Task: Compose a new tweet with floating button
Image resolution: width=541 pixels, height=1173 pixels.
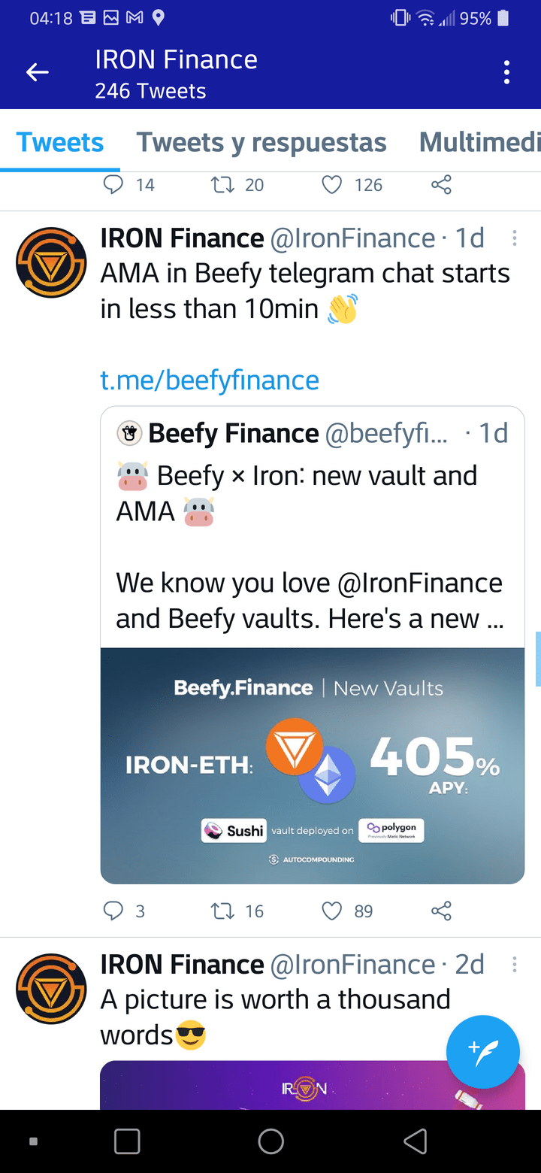Action: pyautogui.click(x=482, y=1051)
